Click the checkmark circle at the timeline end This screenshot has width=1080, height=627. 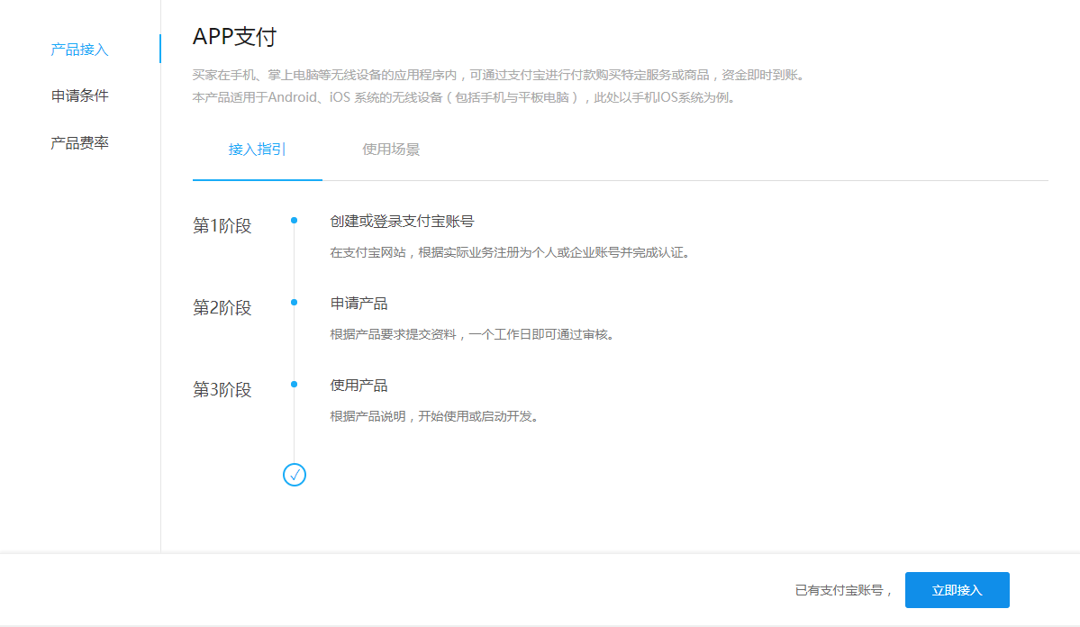pos(295,475)
